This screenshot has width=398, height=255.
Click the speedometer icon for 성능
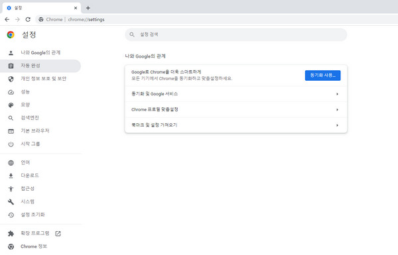click(x=11, y=92)
